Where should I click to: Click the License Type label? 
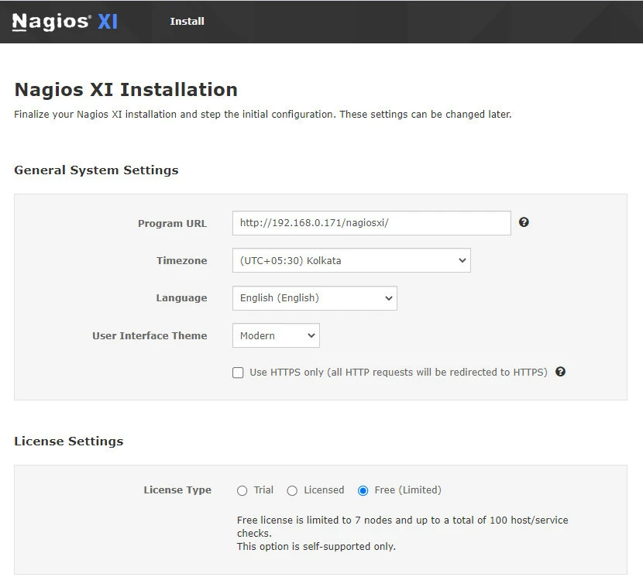point(177,490)
